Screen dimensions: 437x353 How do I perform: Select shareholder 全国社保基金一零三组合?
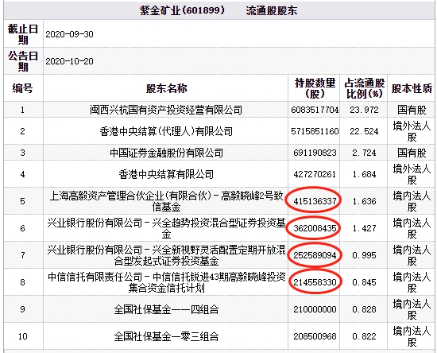point(166,336)
